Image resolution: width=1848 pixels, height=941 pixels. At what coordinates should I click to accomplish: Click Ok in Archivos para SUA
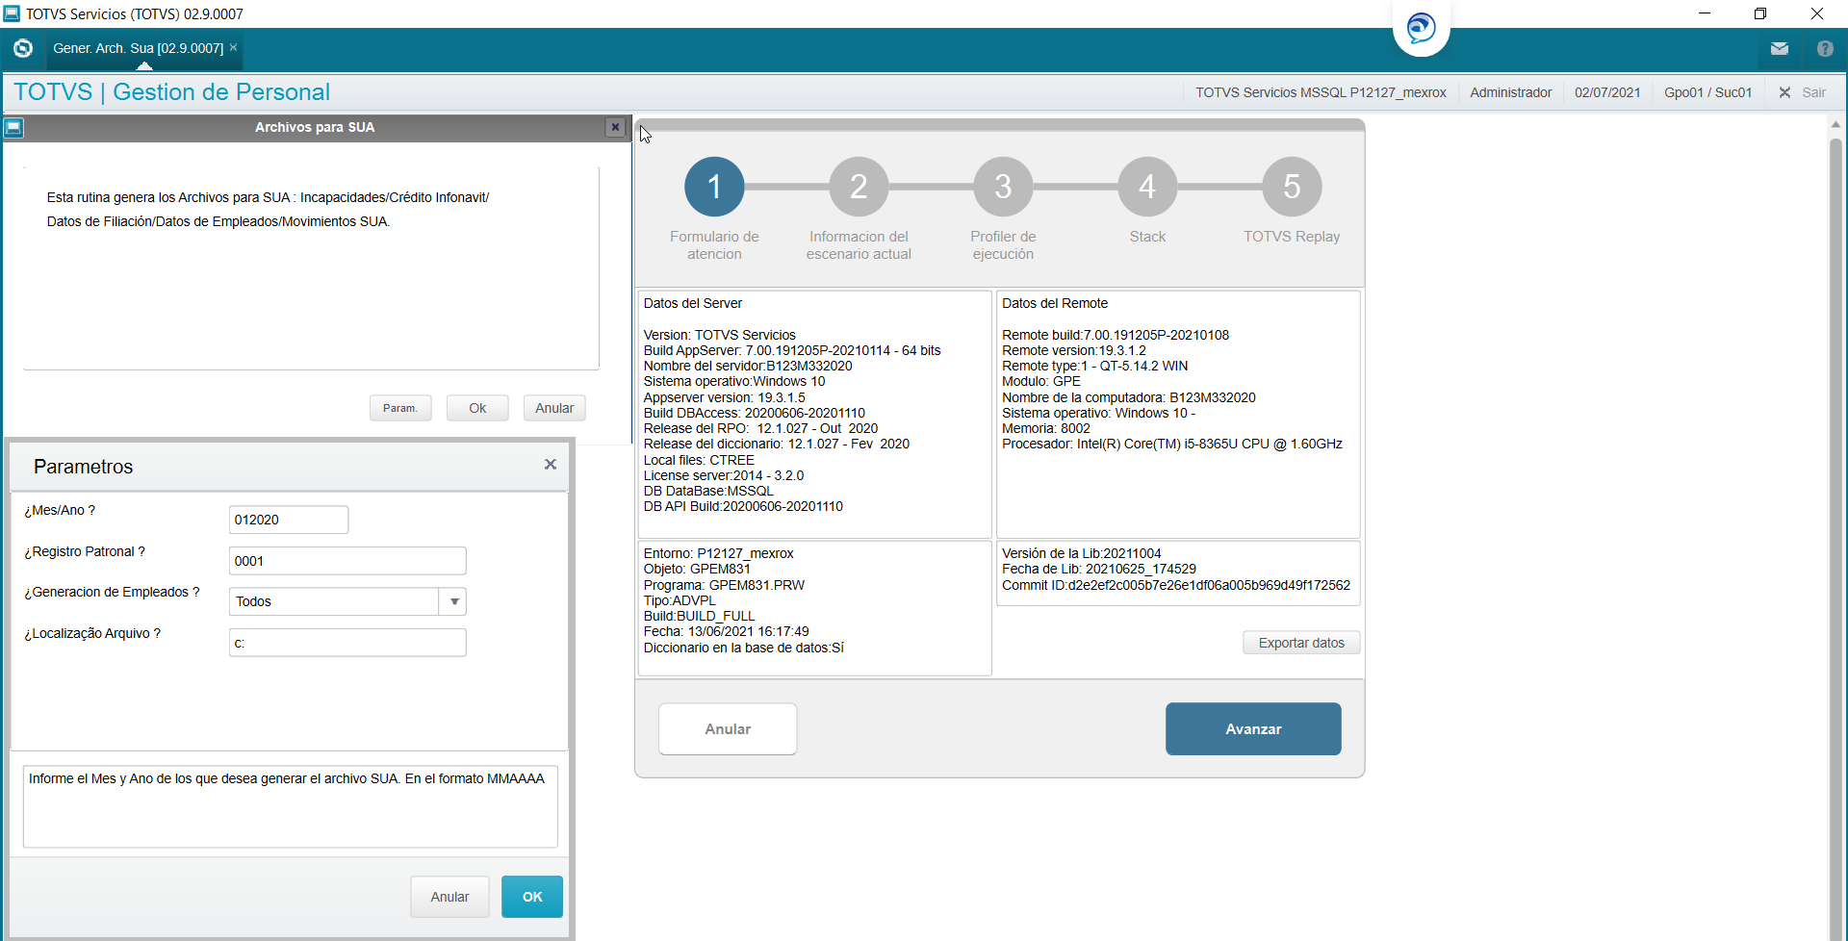point(477,408)
